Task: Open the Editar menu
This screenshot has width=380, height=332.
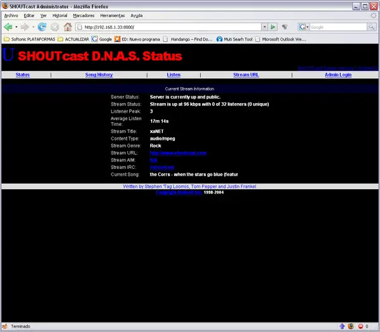Action: click(x=29, y=15)
